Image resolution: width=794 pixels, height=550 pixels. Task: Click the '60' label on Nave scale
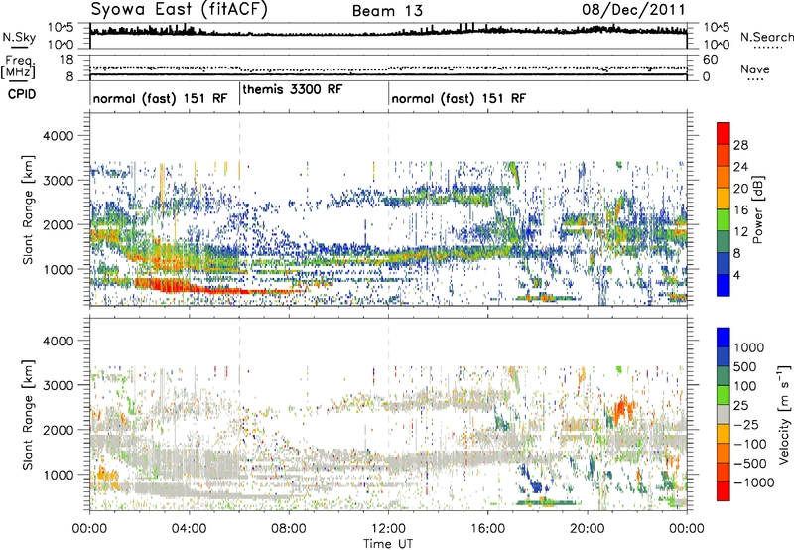(x=710, y=60)
